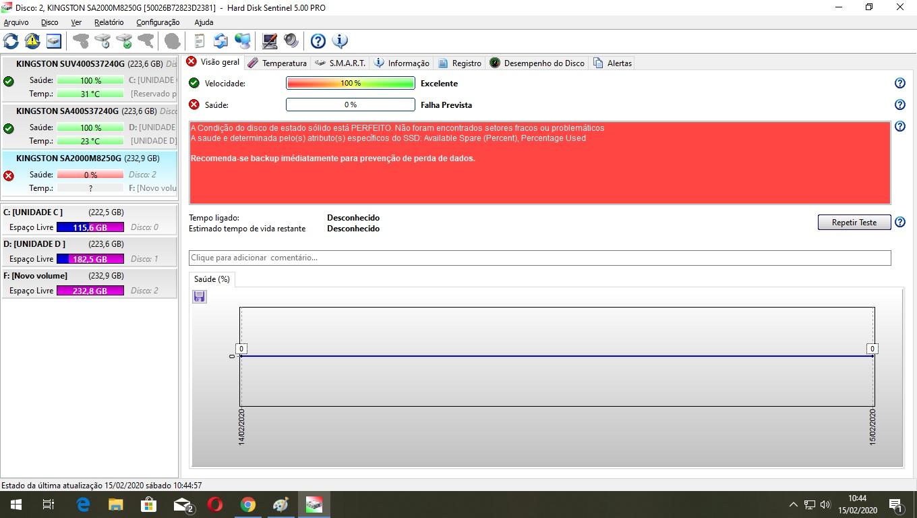Click the send report envelope toolbar icon
This screenshot has width=917, height=518.
click(220, 41)
